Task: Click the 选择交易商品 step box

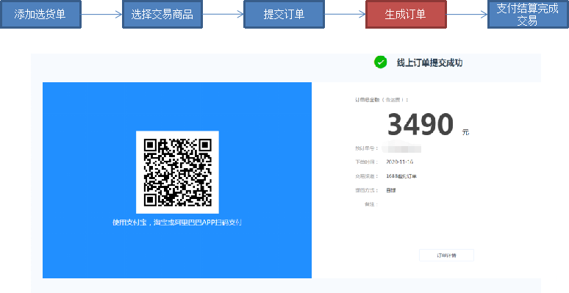Action: (162, 14)
